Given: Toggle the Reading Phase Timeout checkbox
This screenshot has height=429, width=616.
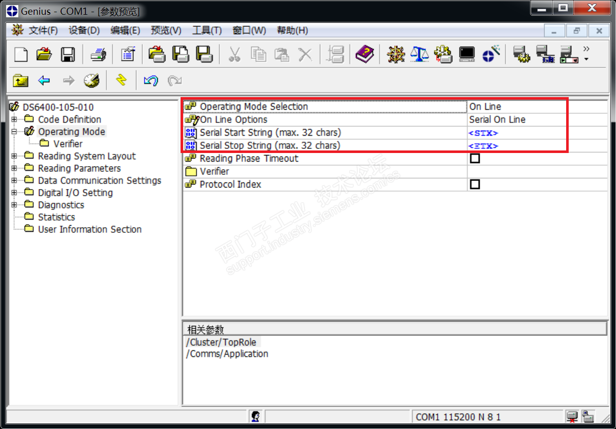Looking at the screenshot, I should click(475, 158).
